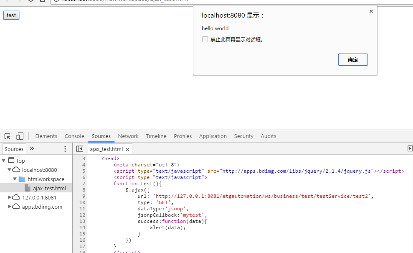This screenshot has width=413, height=253.
Task: Click the localhost:8080 cloud icon
Action: [16, 170]
